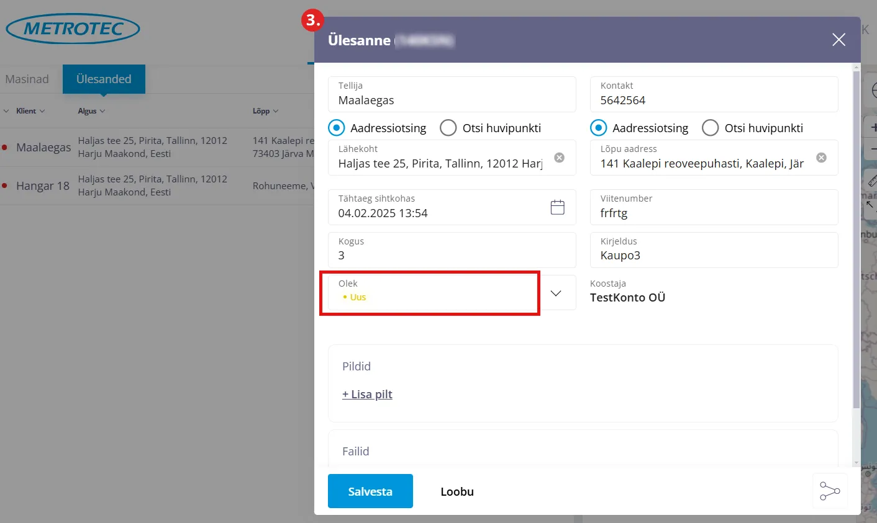The image size is (877, 523).
Task: Select Aadressiotsing radio under Kontakt
Action: 598,128
